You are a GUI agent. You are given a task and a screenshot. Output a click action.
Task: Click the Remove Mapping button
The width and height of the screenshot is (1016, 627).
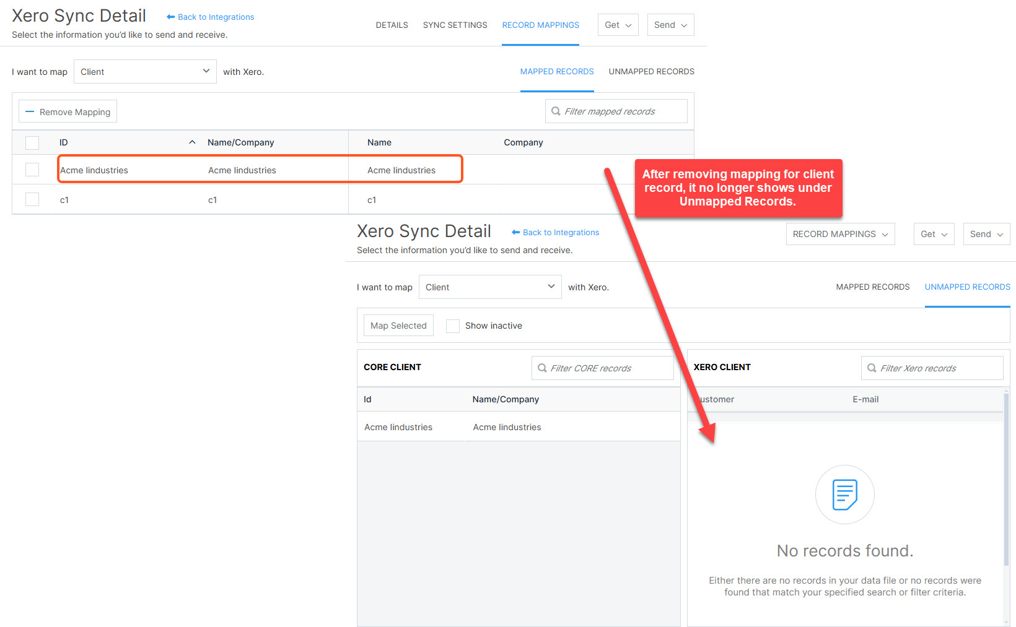tap(68, 111)
